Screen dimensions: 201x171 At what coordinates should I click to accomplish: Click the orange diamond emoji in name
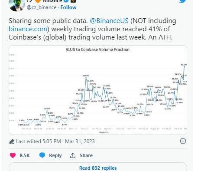point(38,1)
